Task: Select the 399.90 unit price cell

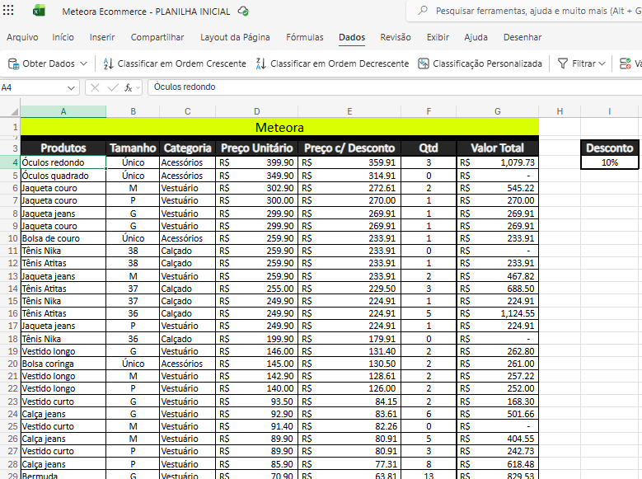Action: click(x=257, y=162)
